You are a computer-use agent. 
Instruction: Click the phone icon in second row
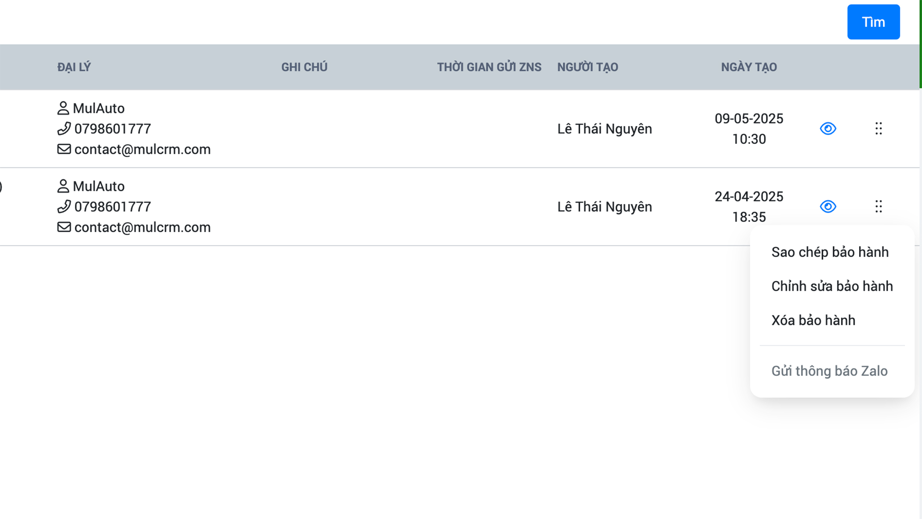click(x=64, y=207)
